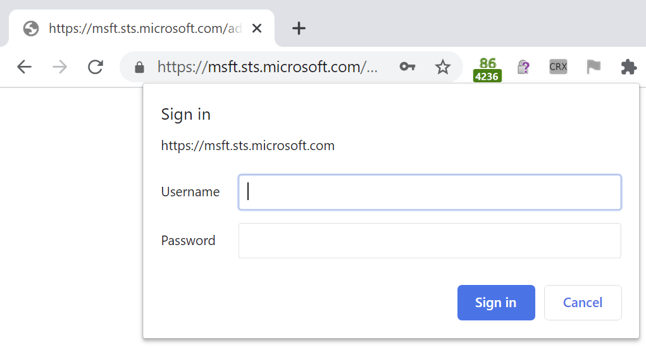Click into the Password field

pos(430,241)
